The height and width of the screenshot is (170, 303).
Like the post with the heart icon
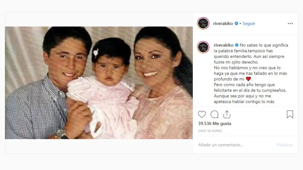(202, 114)
